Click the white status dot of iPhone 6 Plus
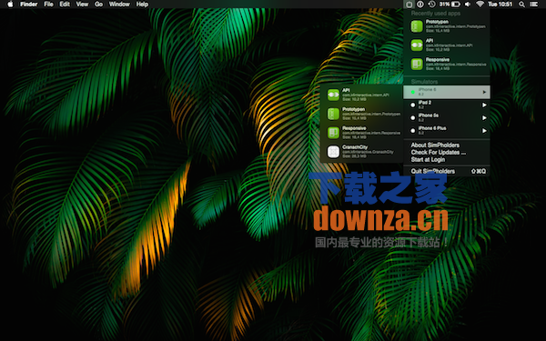 [x=412, y=131]
